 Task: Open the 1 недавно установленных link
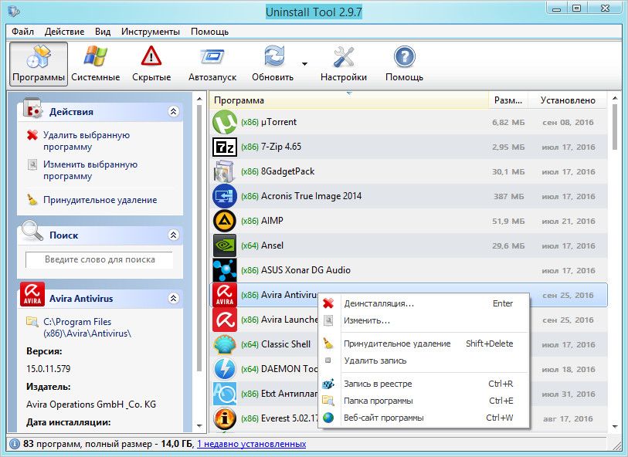click(252, 444)
